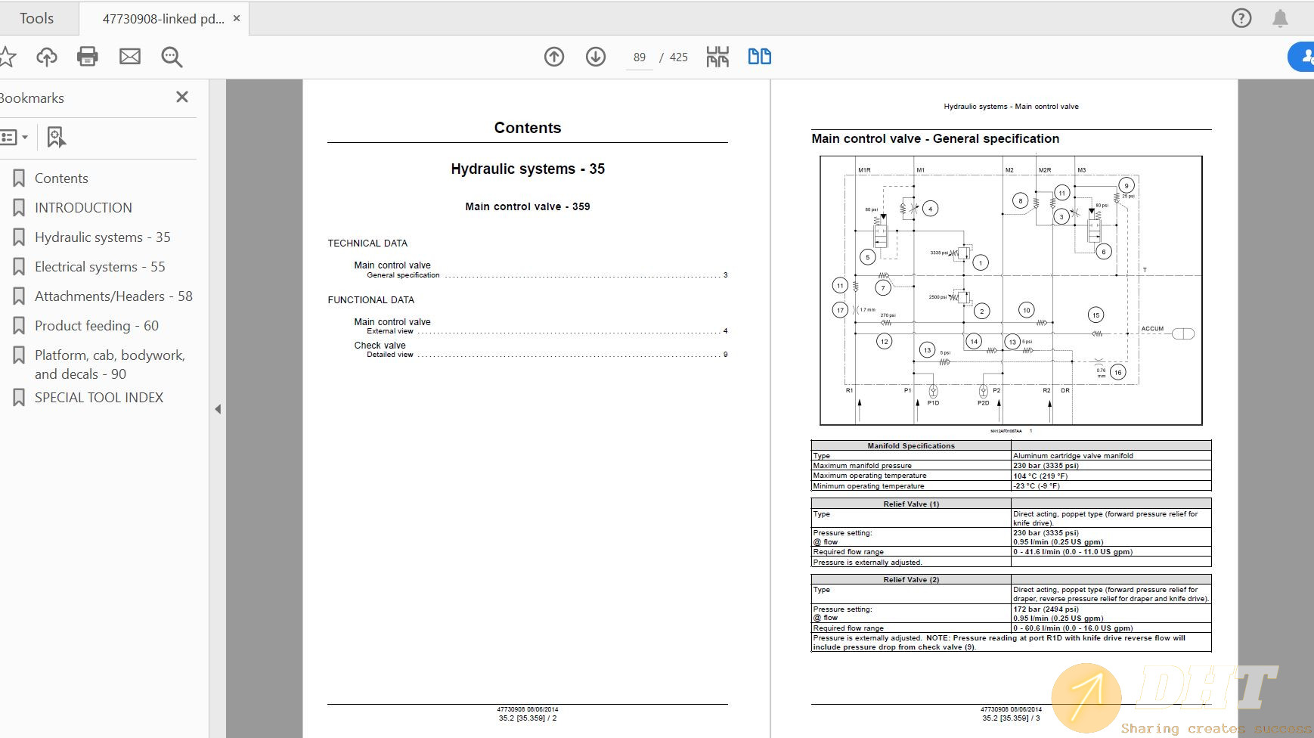This screenshot has width=1314, height=738.
Task: Close the Bookmarks panel with X
Action: pyautogui.click(x=181, y=97)
